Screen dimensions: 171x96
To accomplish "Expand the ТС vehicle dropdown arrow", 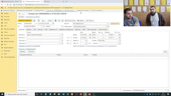I will click(42, 26).
